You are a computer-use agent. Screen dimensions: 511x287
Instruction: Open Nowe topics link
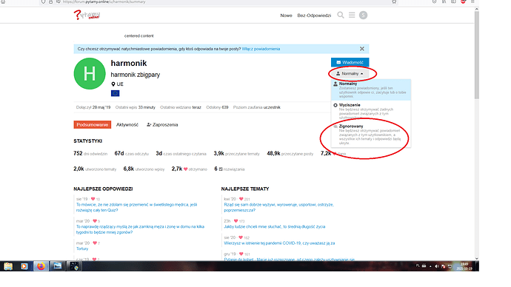[x=286, y=16]
